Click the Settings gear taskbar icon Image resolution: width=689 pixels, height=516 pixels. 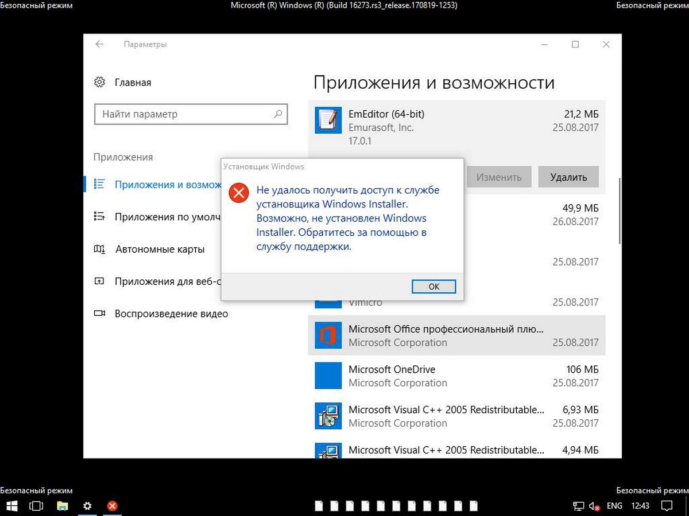(x=87, y=506)
